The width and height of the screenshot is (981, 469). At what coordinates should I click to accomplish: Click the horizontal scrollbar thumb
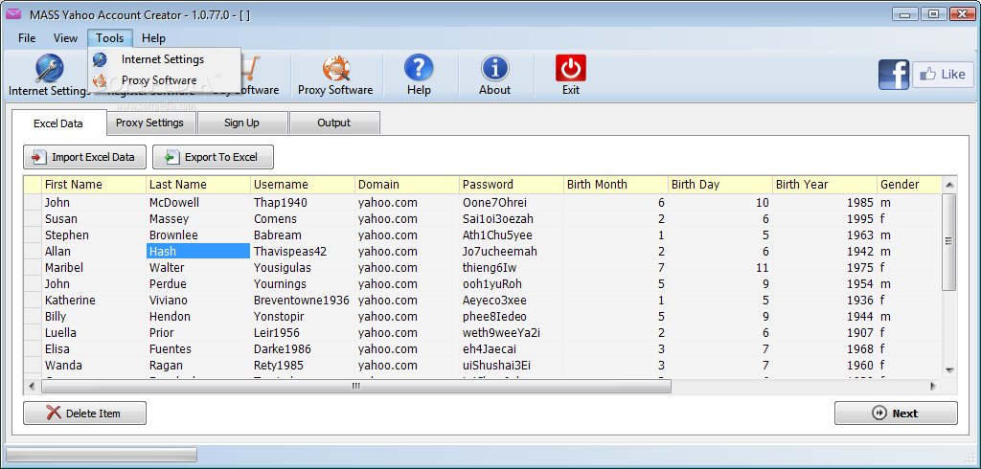tap(356, 387)
